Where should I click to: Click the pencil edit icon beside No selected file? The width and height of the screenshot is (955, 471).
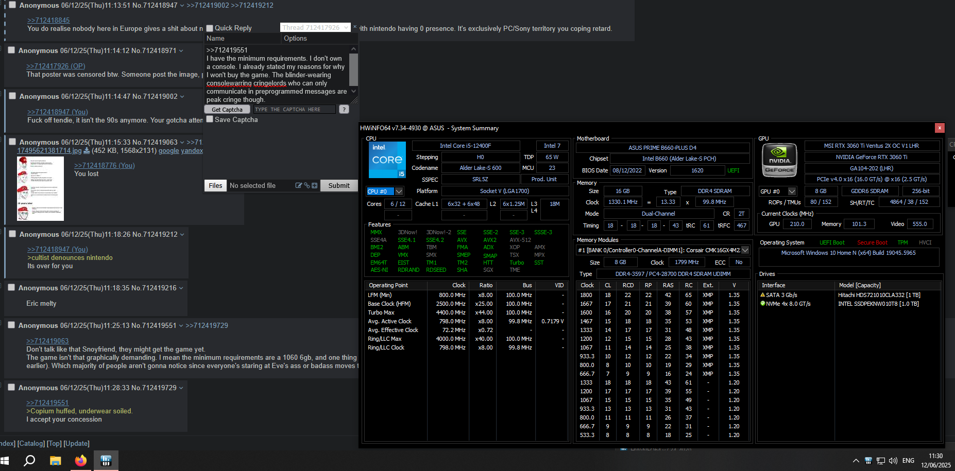coord(298,185)
